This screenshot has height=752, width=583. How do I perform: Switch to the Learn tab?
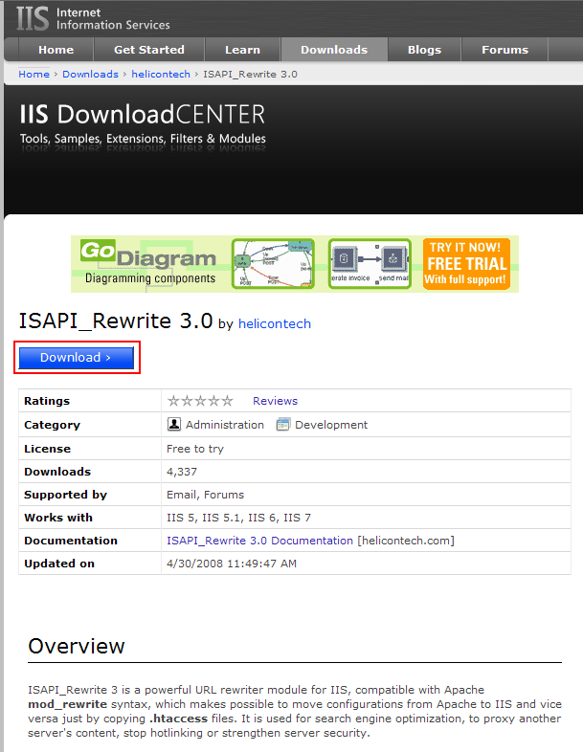242,50
